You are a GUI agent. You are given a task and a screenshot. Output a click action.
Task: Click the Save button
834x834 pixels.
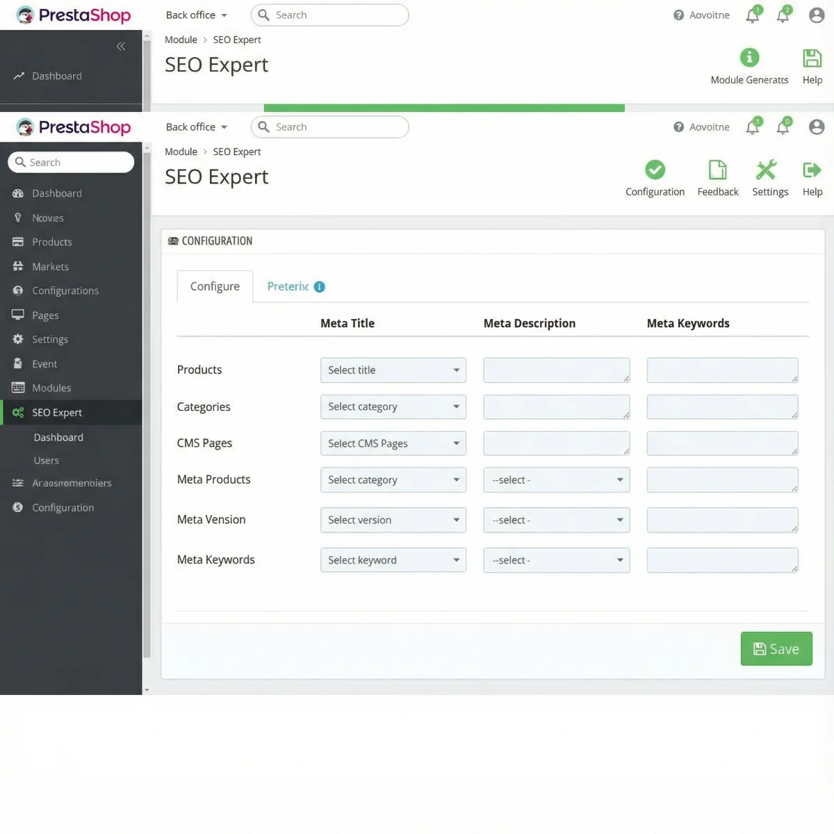click(776, 648)
